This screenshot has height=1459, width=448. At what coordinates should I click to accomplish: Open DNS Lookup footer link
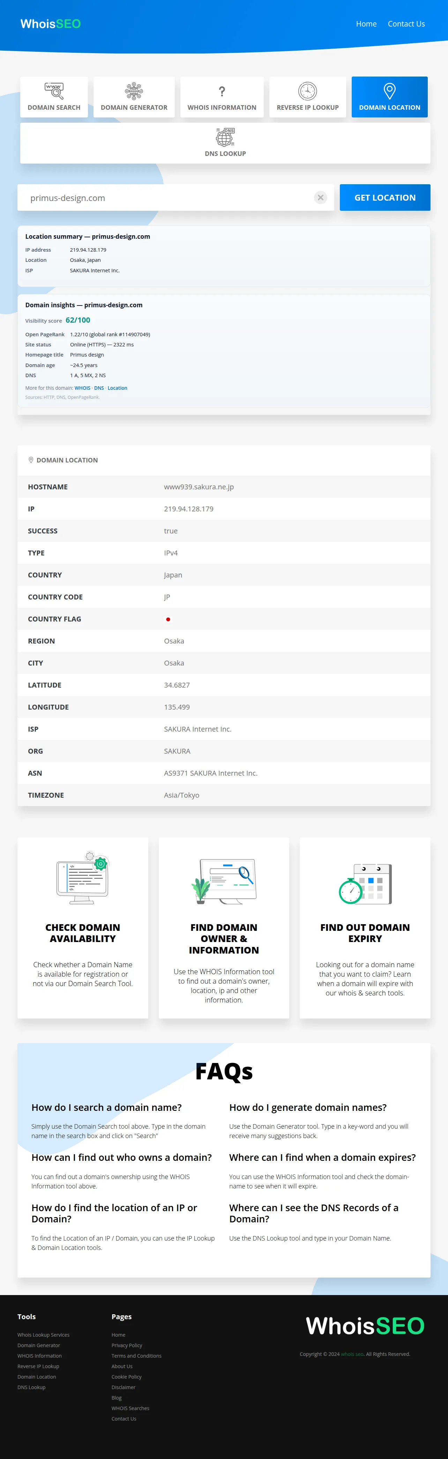click(x=32, y=1387)
